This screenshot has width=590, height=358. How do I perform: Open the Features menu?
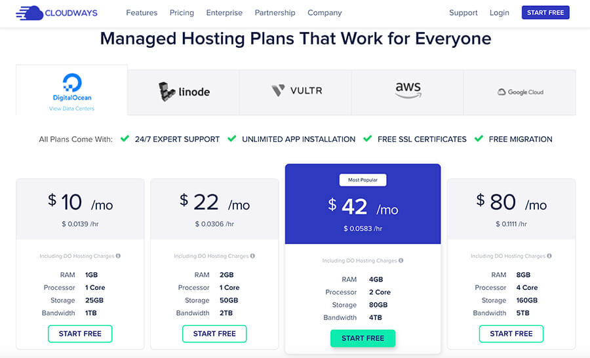pyautogui.click(x=142, y=13)
